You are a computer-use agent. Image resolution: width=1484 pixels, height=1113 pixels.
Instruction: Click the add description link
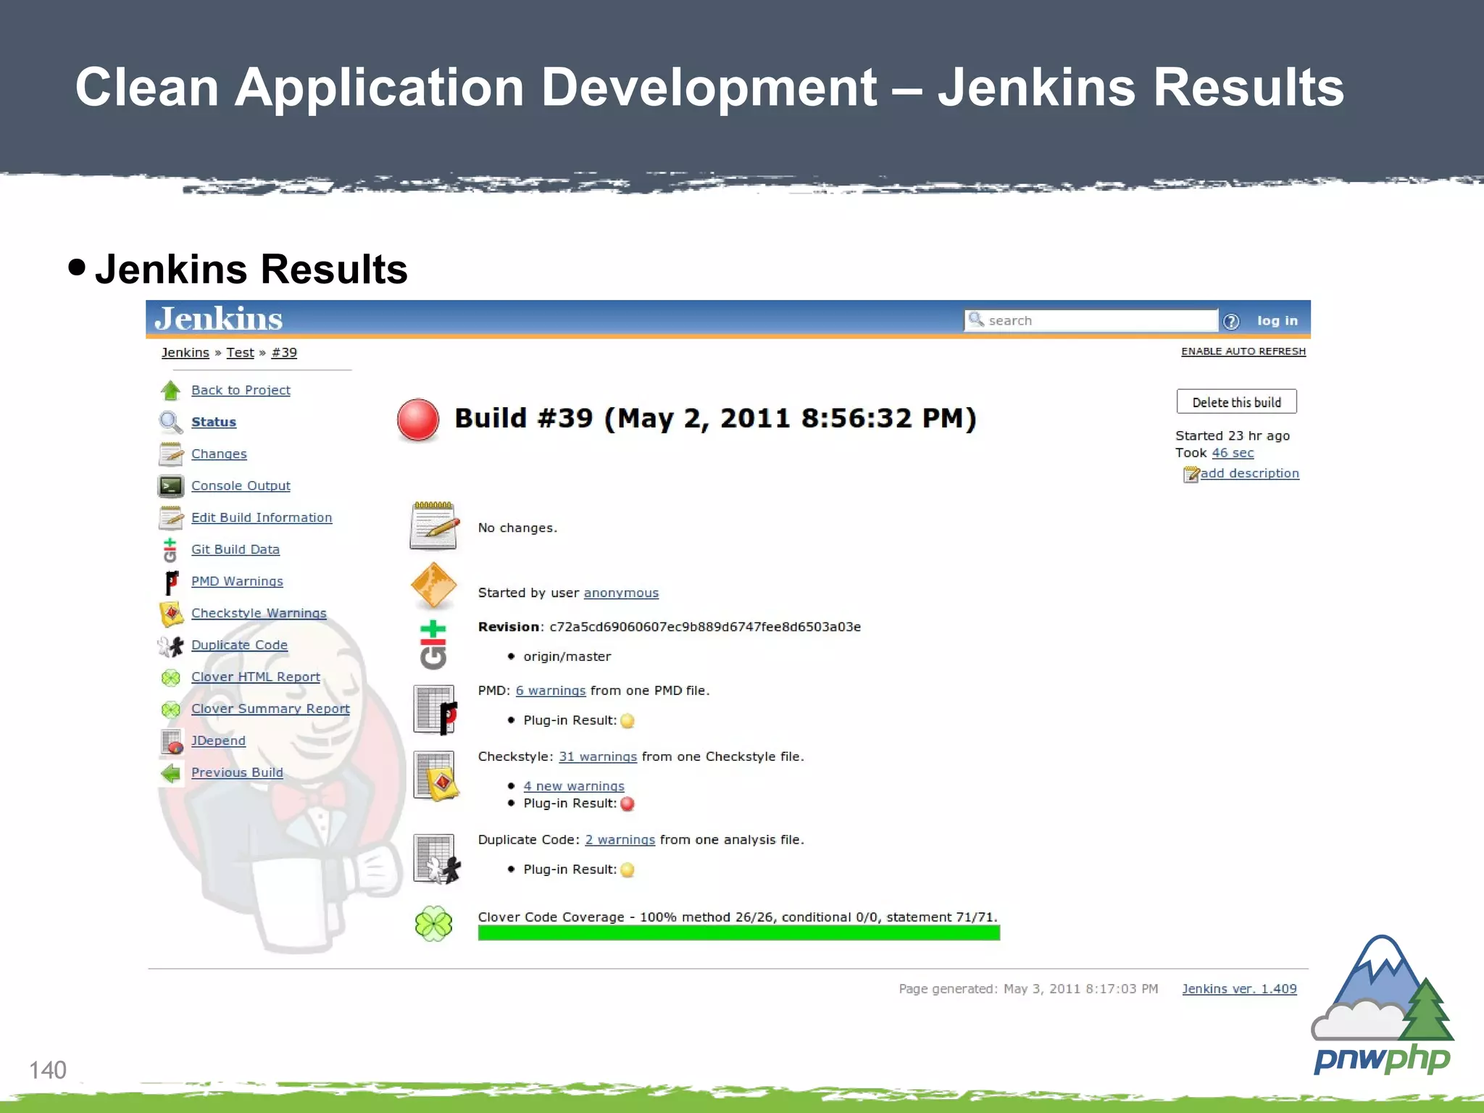pyautogui.click(x=1250, y=473)
